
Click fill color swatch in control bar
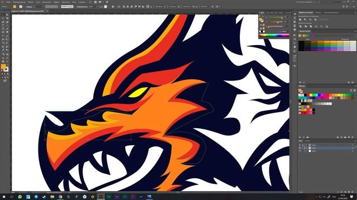point(15,7)
